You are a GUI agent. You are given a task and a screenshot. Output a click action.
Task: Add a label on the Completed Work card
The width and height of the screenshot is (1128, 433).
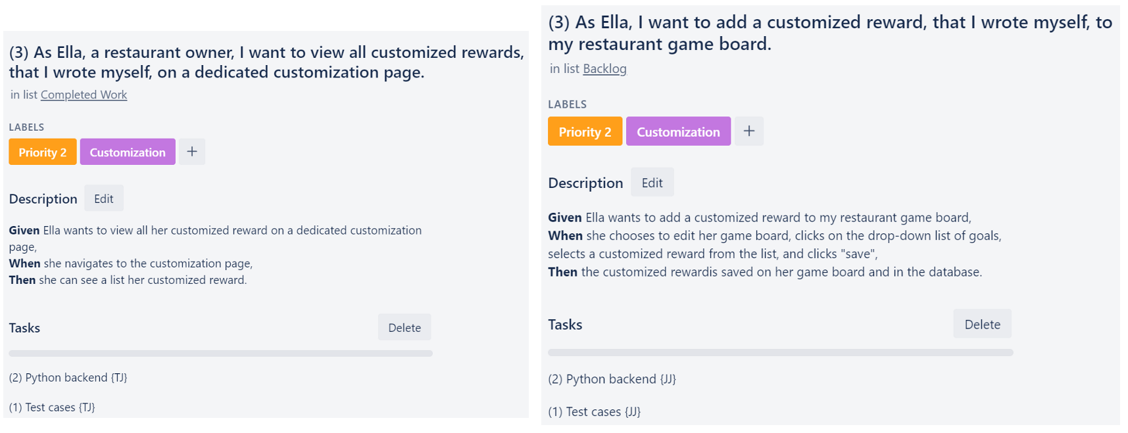pyautogui.click(x=192, y=152)
